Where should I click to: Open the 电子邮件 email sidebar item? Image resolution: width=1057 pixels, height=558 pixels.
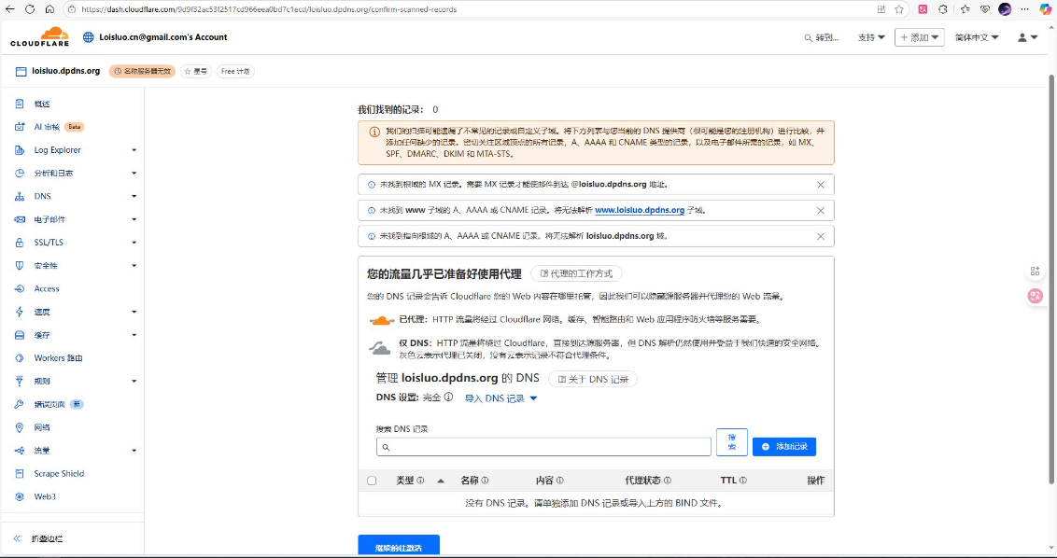[x=49, y=219]
